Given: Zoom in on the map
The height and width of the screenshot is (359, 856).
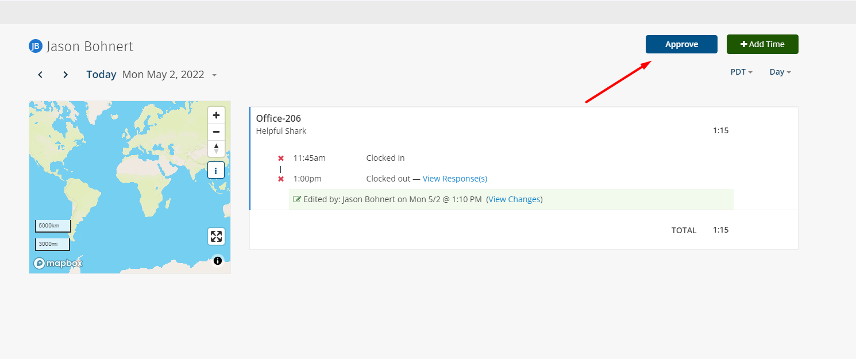Looking at the screenshot, I should pos(216,115).
